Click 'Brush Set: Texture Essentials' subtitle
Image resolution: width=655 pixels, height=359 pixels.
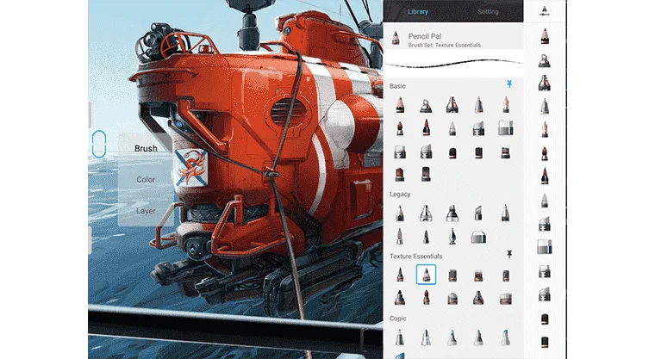pos(445,45)
